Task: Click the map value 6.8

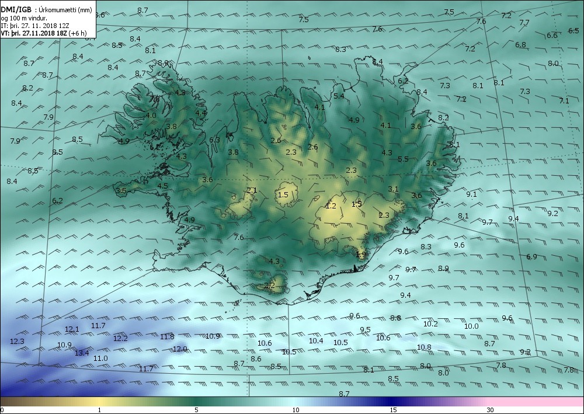Action: [521, 45]
